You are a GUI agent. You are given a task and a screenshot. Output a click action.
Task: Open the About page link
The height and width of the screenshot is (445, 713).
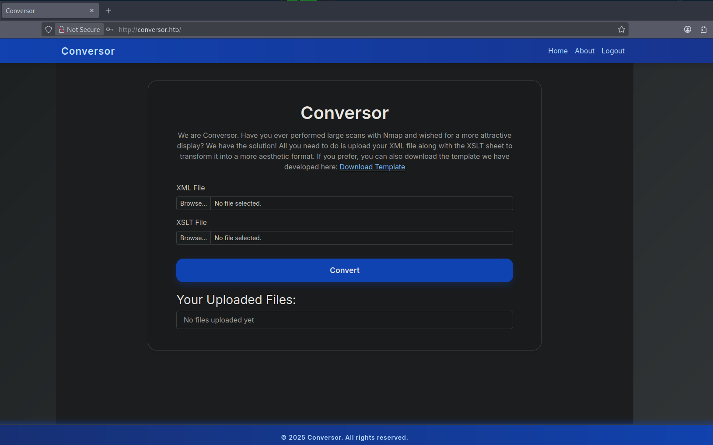click(584, 51)
